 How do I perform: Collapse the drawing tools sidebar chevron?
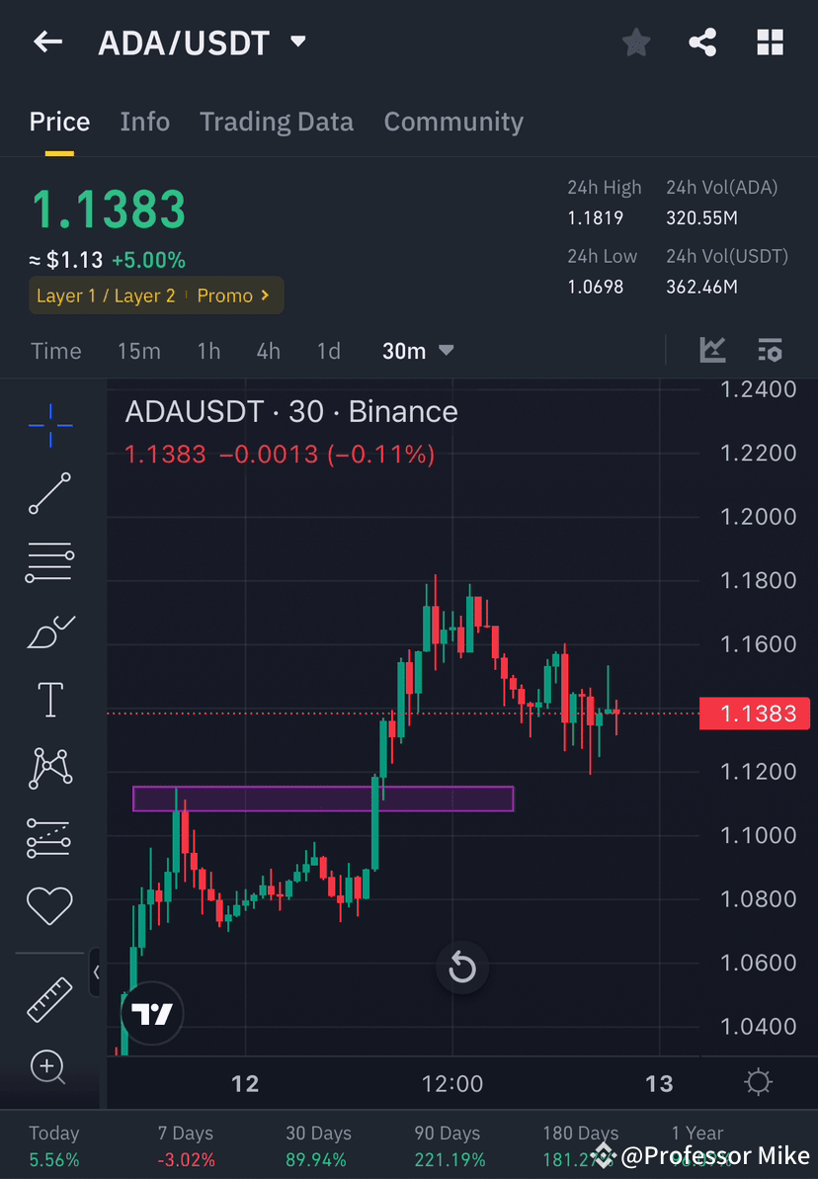pos(96,972)
